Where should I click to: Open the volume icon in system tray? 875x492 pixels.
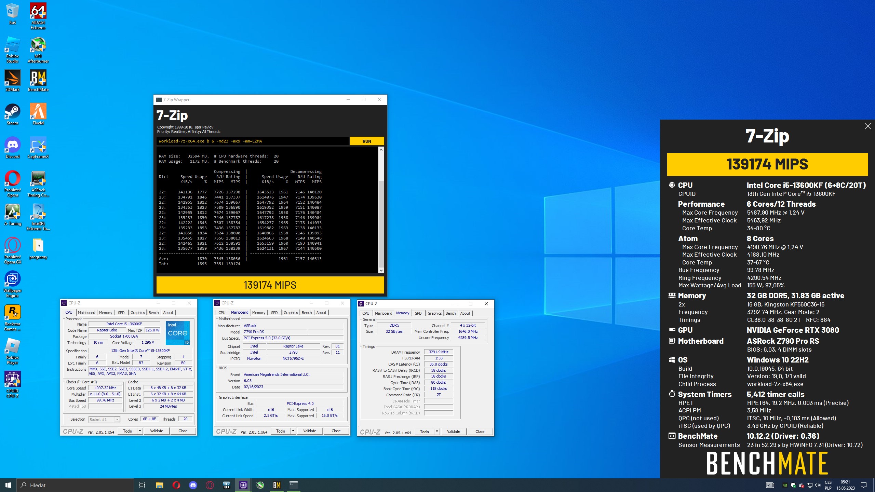pos(817,485)
